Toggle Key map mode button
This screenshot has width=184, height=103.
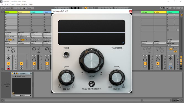pos(167,8)
